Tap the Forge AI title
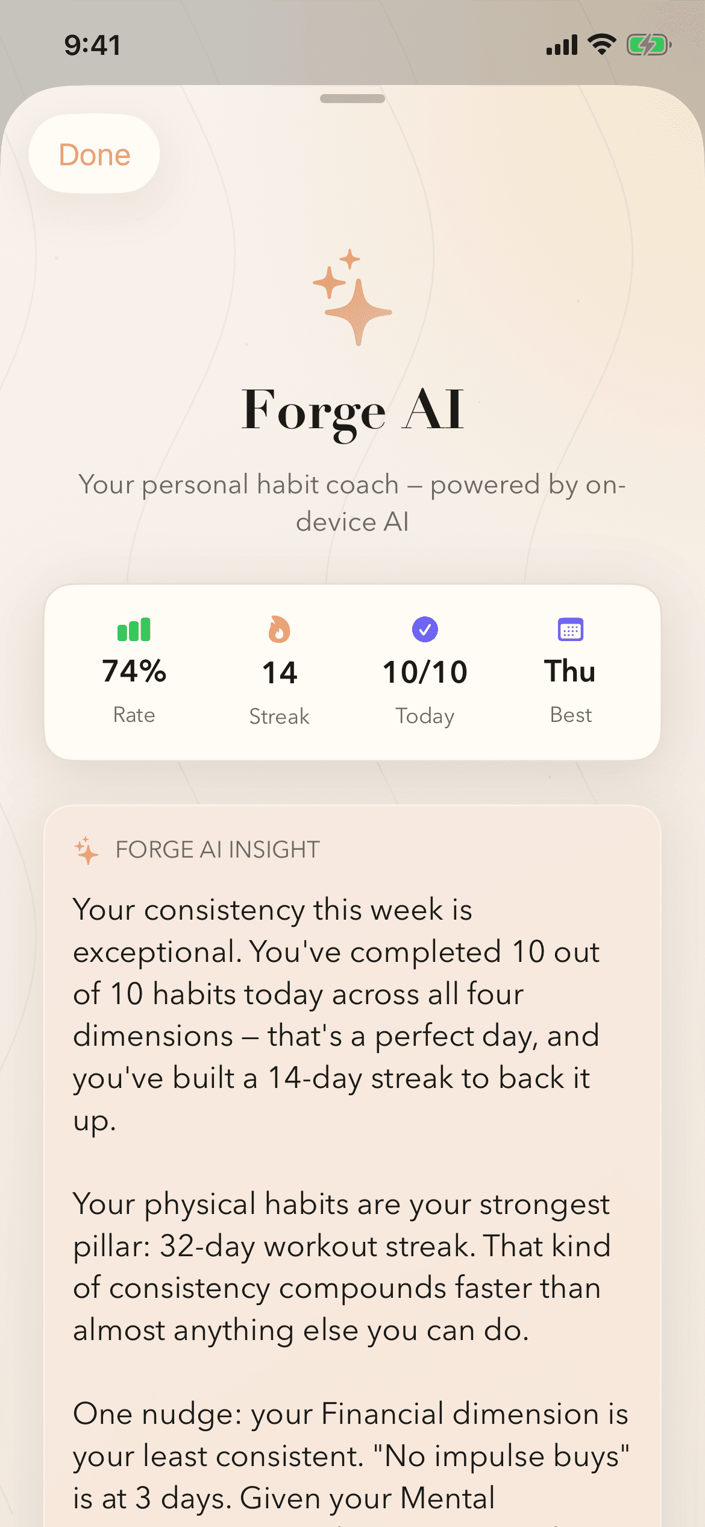The height and width of the screenshot is (1527, 705). tap(352, 411)
